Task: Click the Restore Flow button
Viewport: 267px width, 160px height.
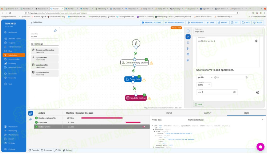Action: pos(195,22)
